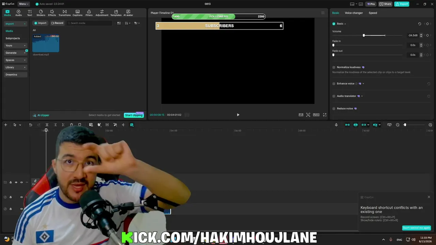Select the Basic tab in audio panel
This screenshot has width=436, height=245.
point(336,13)
